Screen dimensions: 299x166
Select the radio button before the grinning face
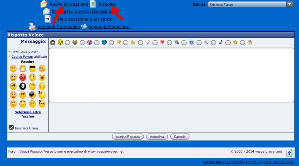click(68, 43)
